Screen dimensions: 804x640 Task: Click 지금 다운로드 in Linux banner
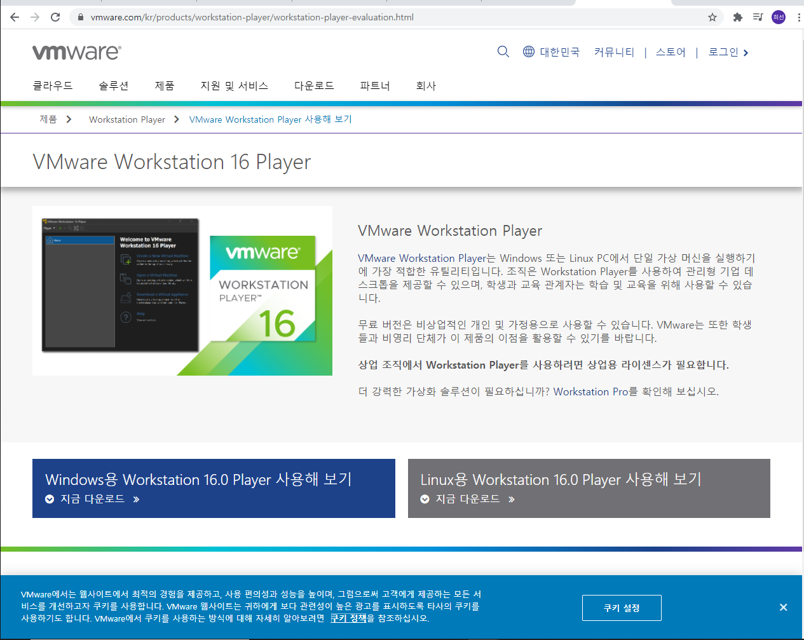468,500
